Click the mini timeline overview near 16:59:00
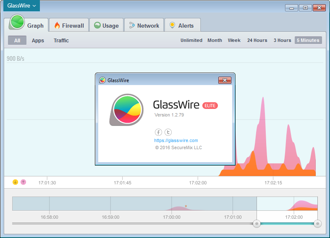 (x=110, y=204)
